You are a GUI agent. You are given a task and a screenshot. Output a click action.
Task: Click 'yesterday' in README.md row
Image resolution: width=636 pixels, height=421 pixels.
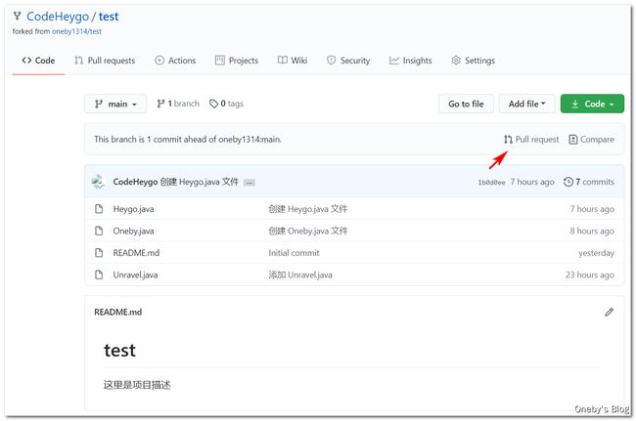click(596, 253)
